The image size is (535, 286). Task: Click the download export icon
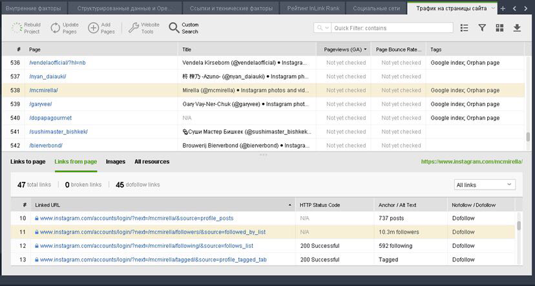click(518, 28)
